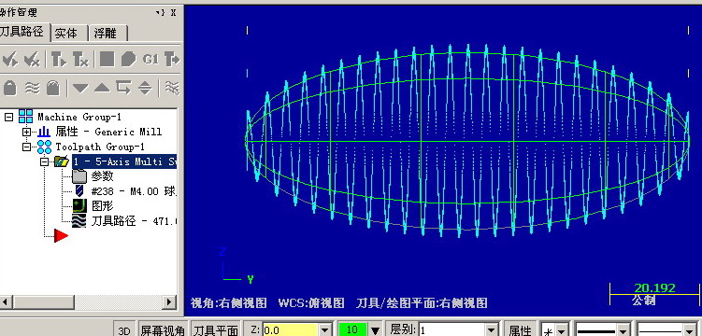The image size is (702, 336).
Task: Regenerate all selected operations icon
Action: pos(59,59)
